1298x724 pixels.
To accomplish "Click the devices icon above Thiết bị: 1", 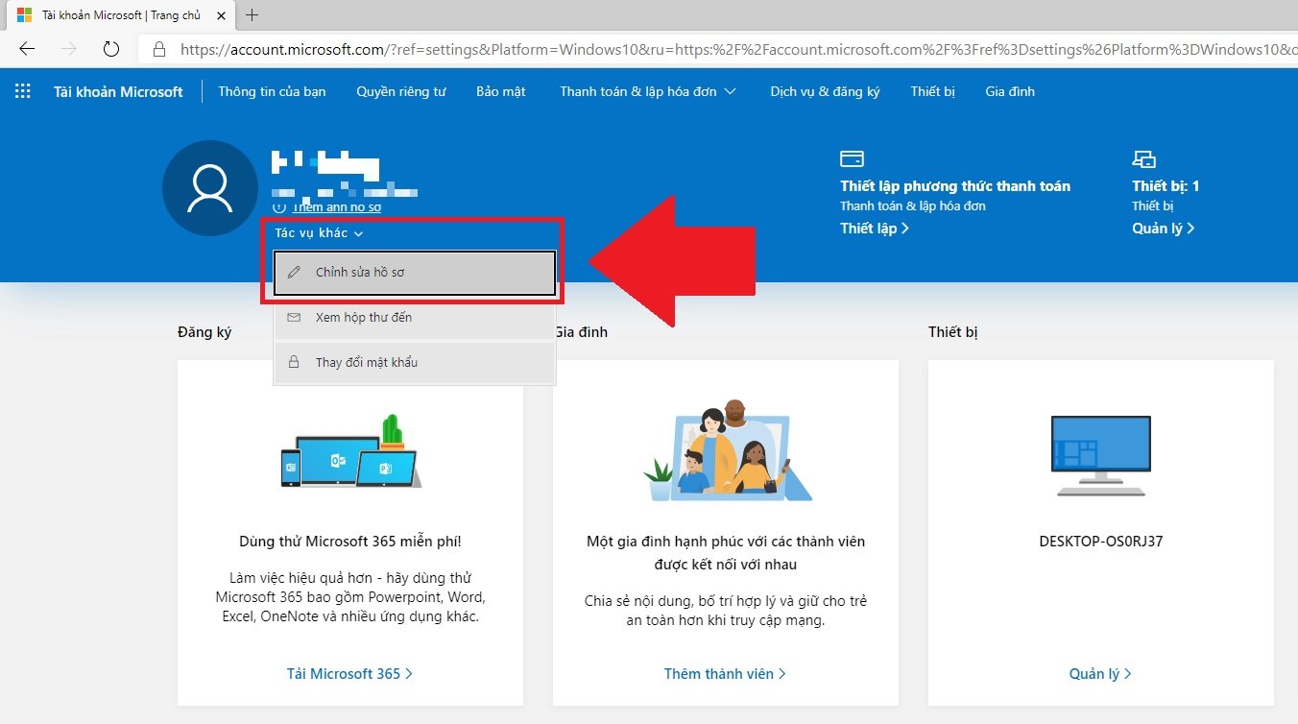I will tap(1144, 158).
